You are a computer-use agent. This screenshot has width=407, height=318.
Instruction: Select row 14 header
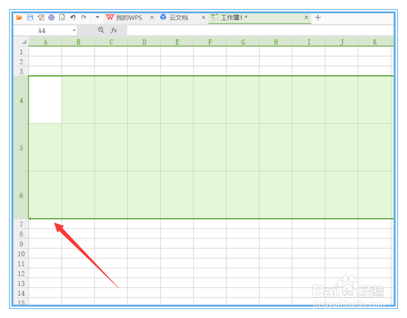(x=21, y=293)
